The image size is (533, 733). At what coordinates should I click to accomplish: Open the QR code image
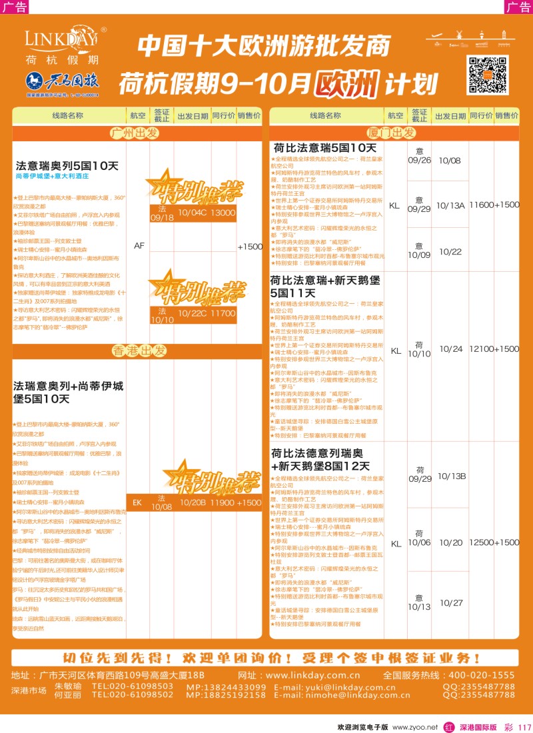click(x=487, y=75)
